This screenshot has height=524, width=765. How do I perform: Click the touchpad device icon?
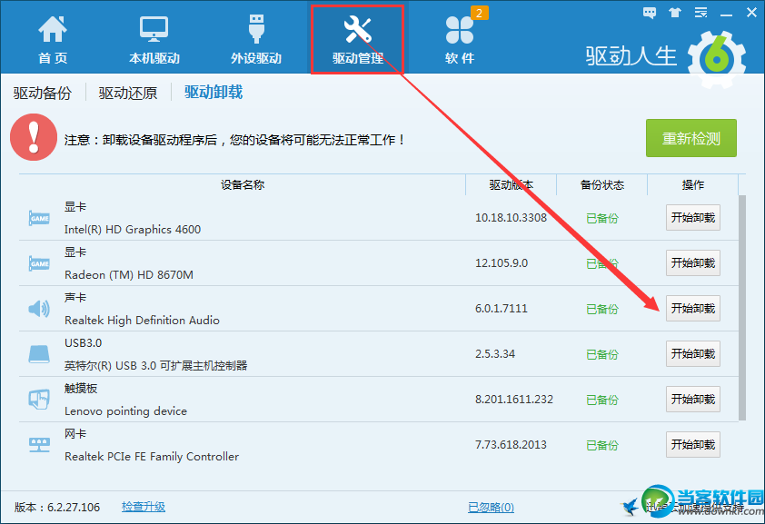(x=39, y=400)
